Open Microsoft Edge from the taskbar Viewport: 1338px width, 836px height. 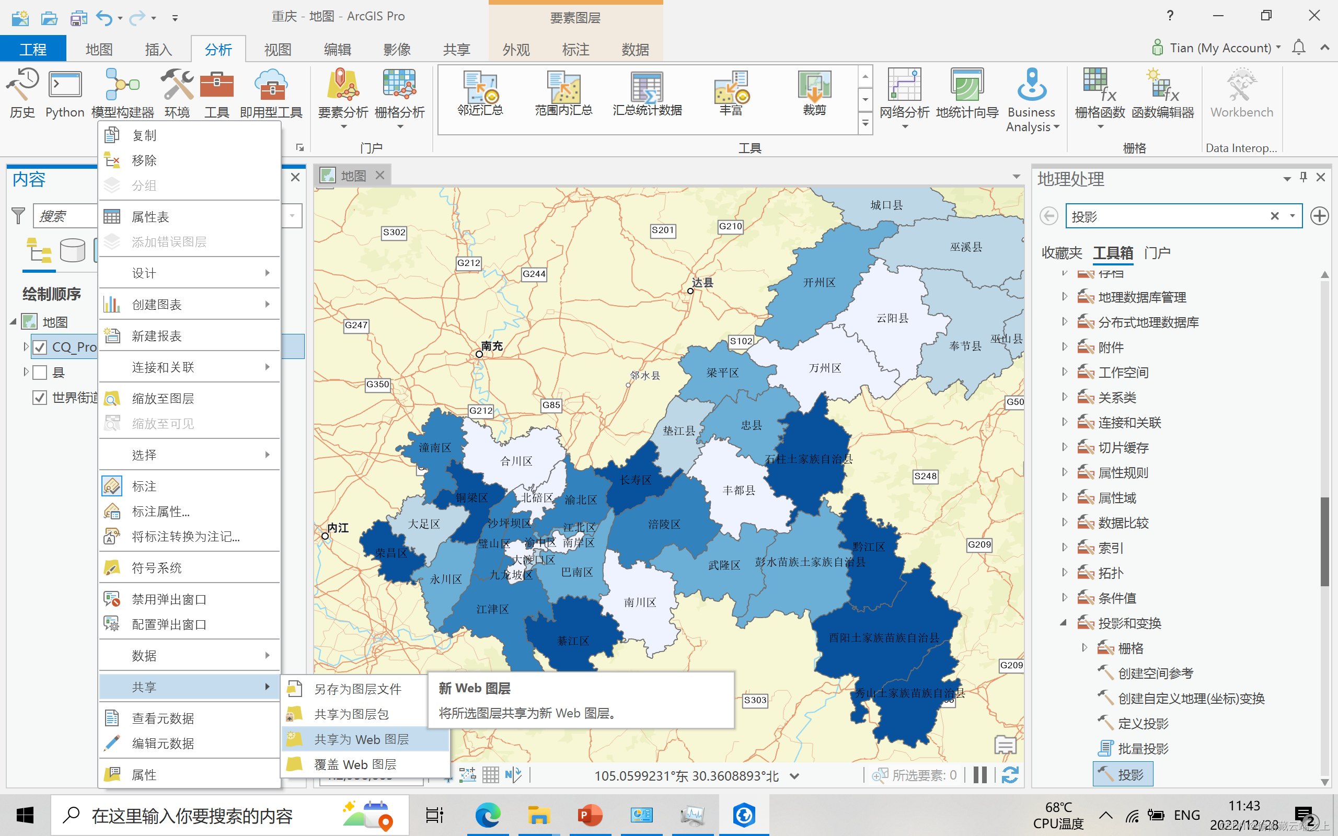(x=487, y=814)
